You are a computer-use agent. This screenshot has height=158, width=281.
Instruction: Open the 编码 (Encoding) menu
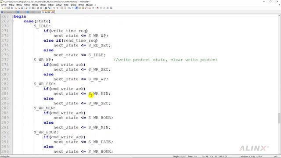click(x=35, y=5)
